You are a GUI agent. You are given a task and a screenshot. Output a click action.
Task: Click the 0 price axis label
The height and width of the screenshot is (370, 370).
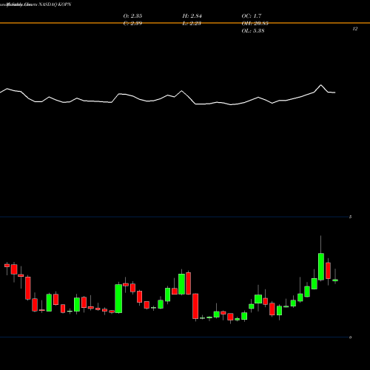pyautogui.click(x=350, y=337)
